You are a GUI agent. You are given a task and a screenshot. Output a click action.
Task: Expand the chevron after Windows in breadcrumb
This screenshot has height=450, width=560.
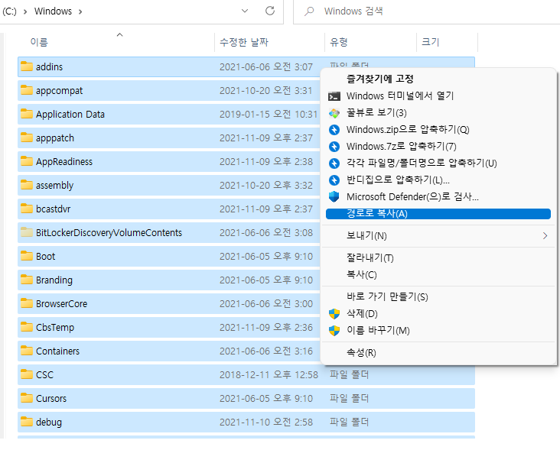pos(80,11)
